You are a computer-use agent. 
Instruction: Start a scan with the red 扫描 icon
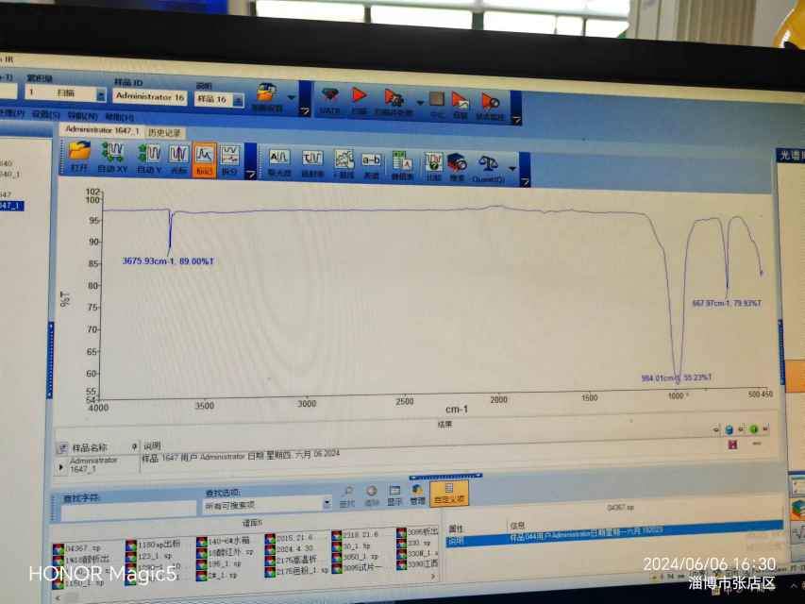click(x=359, y=97)
